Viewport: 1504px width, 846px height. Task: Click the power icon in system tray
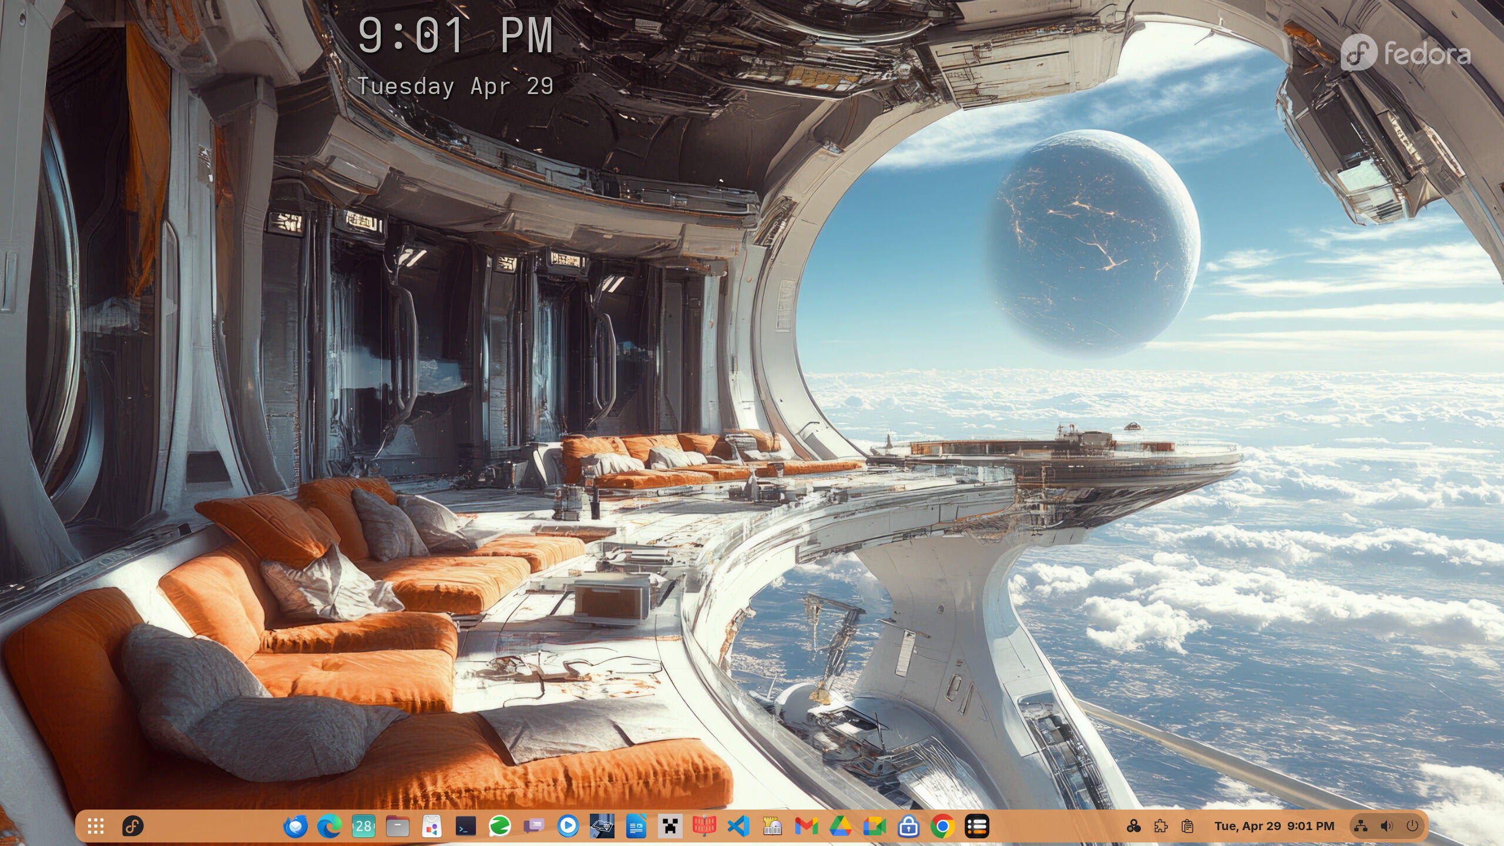point(1412,826)
